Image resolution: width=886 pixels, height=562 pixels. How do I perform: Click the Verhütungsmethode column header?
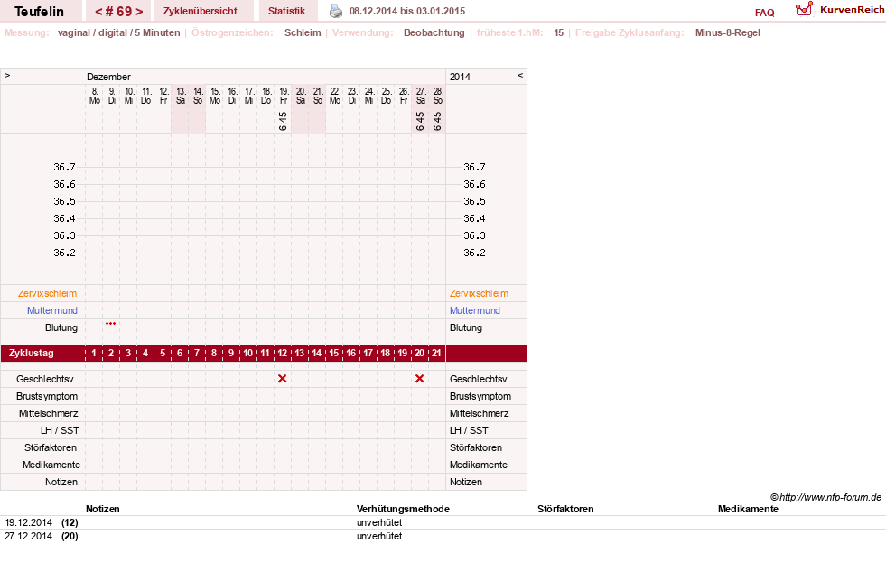pos(403,509)
